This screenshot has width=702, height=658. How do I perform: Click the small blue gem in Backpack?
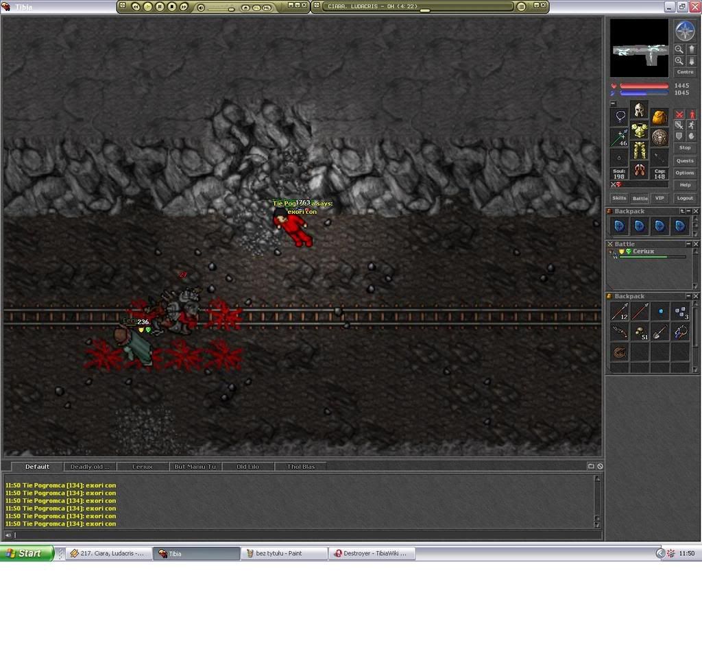[660, 312]
